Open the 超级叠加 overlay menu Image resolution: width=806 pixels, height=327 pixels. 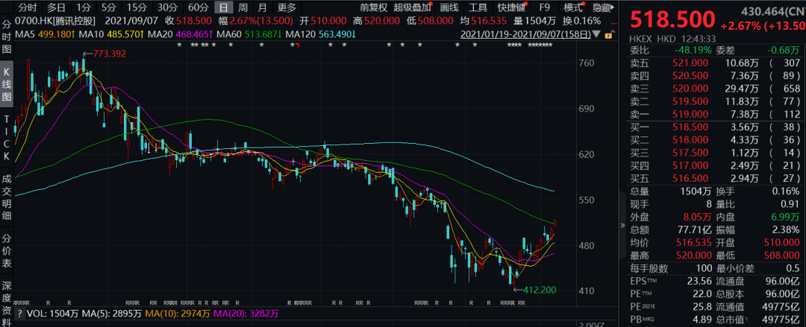pos(412,7)
